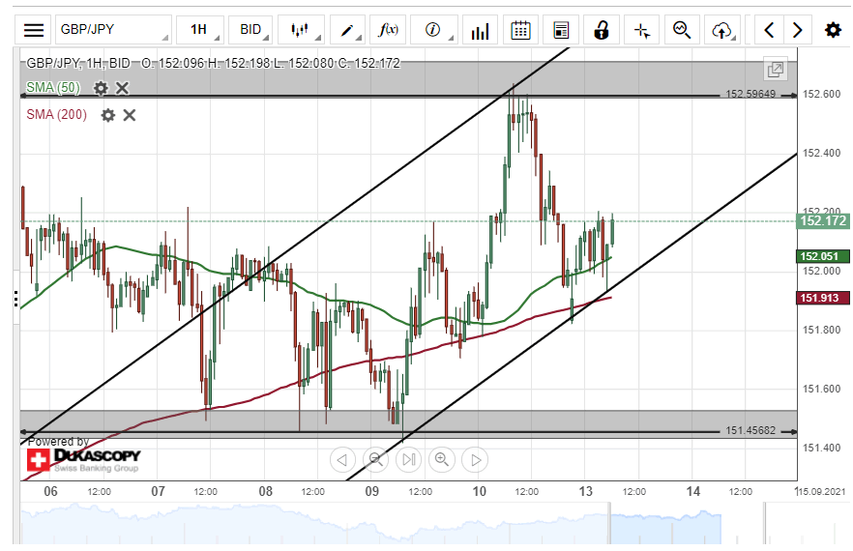Viewport: 853px width, 551px height.
Task: Open chart settings gear in toolbar
Action: pyautogui.click(x=833, y=29)
